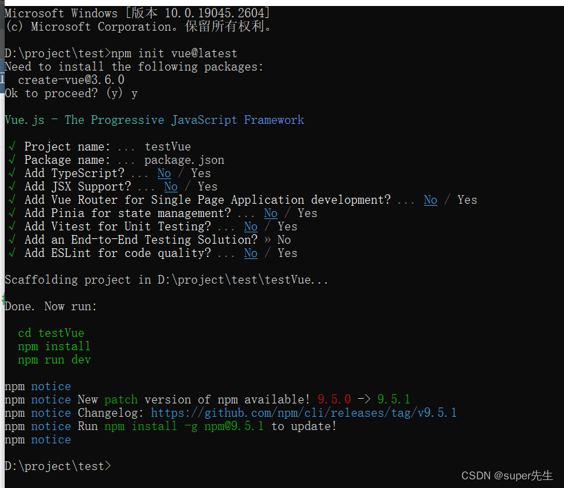This screenshot has width=564, height=488.
Task: Click the "npm install -g npm@9.5.1" command text
Action: pos(184,426)
